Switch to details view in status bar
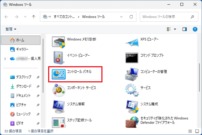Image resolution: width=202 pixels, height=135 pixels. [x=190, y=131]
